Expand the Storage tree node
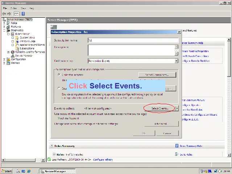The width and height of the screenshot is (232, 174). pyautogui.click(x=4, y=63)
